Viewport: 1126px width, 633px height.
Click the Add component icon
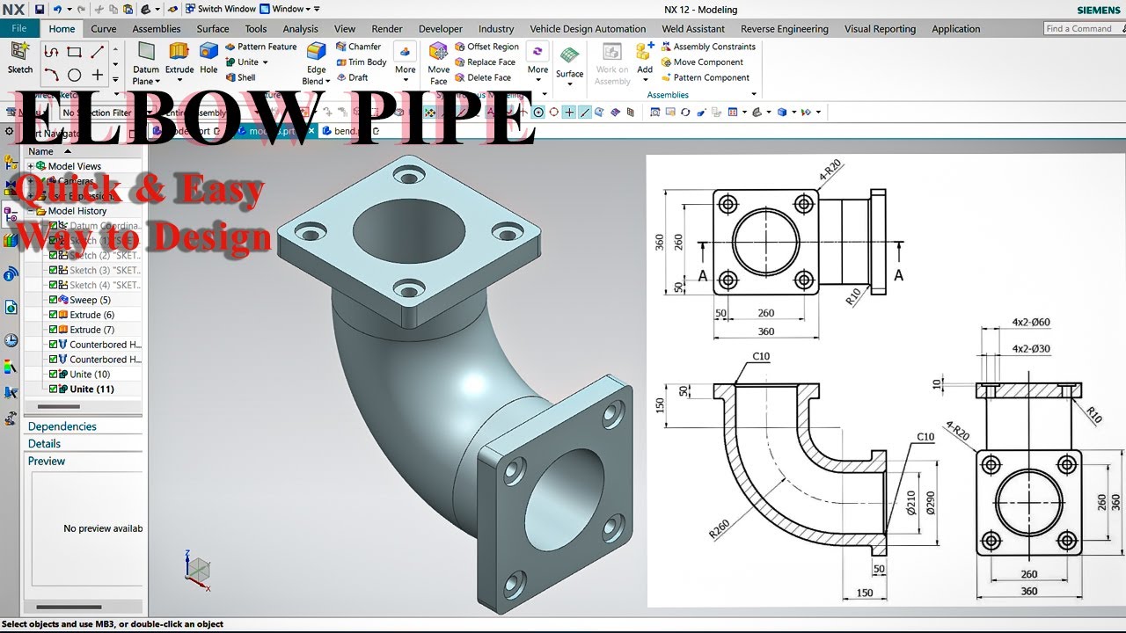[x=645, y=52]
